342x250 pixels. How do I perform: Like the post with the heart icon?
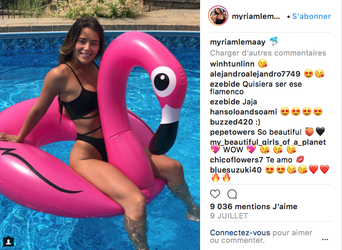215,194
